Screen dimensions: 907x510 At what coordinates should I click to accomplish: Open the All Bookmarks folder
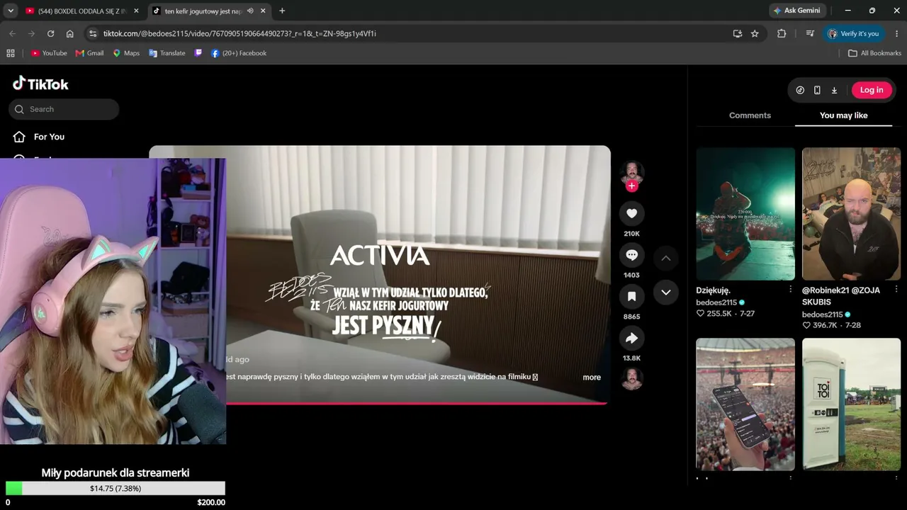pyautogui.click(x=875, y=53)
